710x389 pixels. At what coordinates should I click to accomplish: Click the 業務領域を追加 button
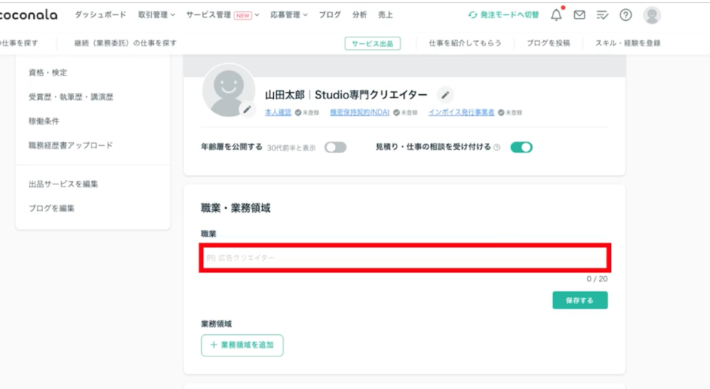242,345
